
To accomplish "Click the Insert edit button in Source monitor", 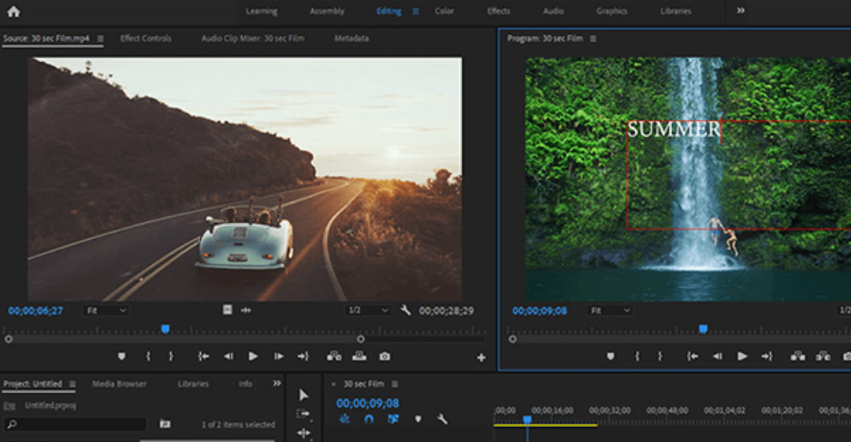I will coord(334,356).
